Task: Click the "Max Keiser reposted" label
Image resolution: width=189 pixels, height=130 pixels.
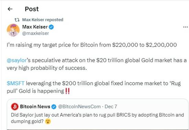Action: 43,20
